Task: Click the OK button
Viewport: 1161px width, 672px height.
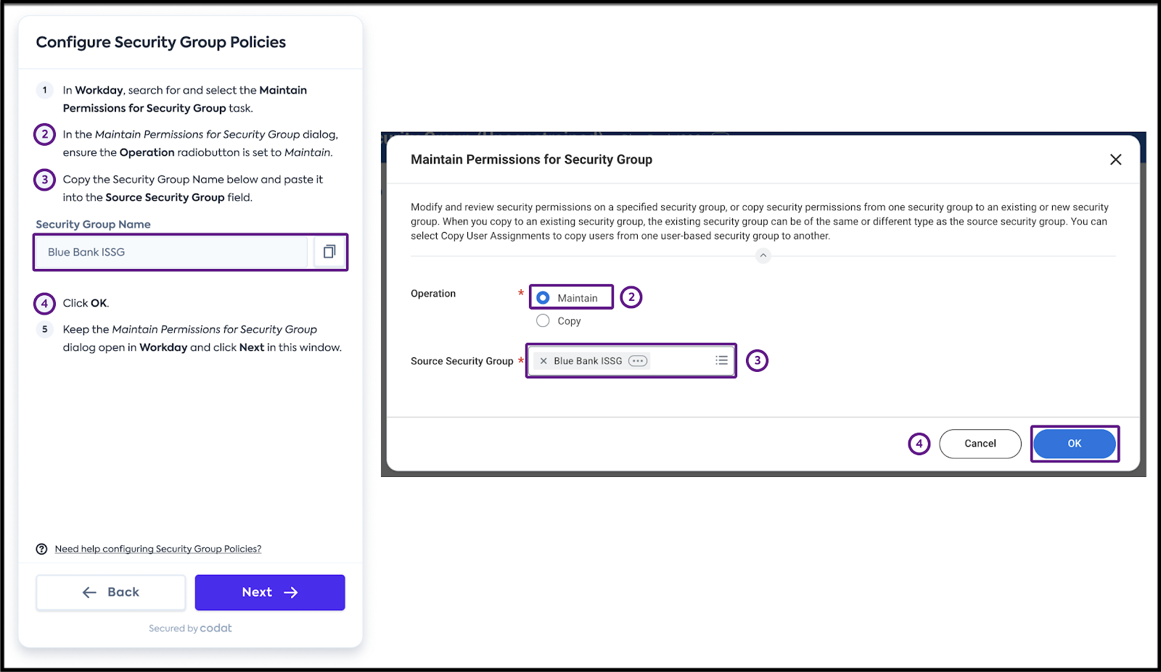Action: point(1074,444)
